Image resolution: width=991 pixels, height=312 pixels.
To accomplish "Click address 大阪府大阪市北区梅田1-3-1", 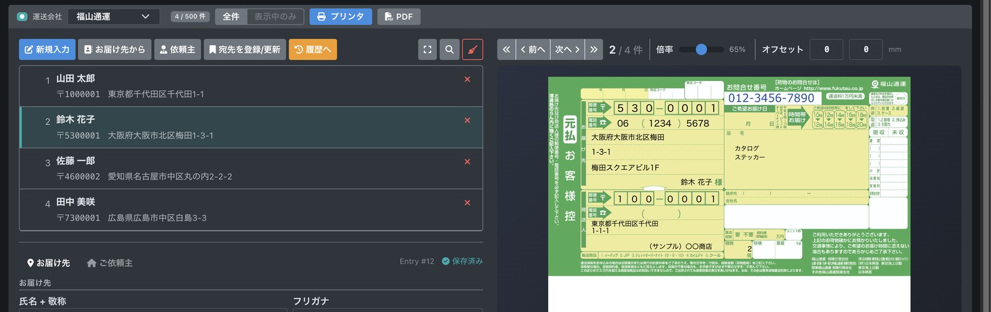I will click(160, 135).
